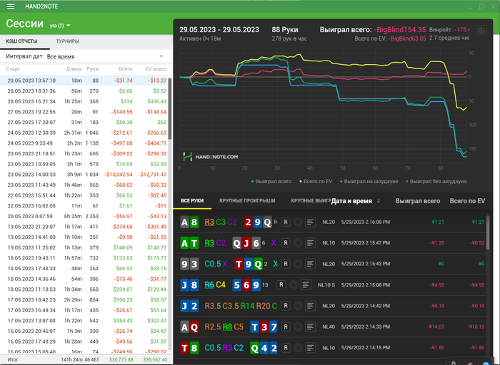Open the hamburger main menu
The image size is (500, 365).
coord(11,6)
